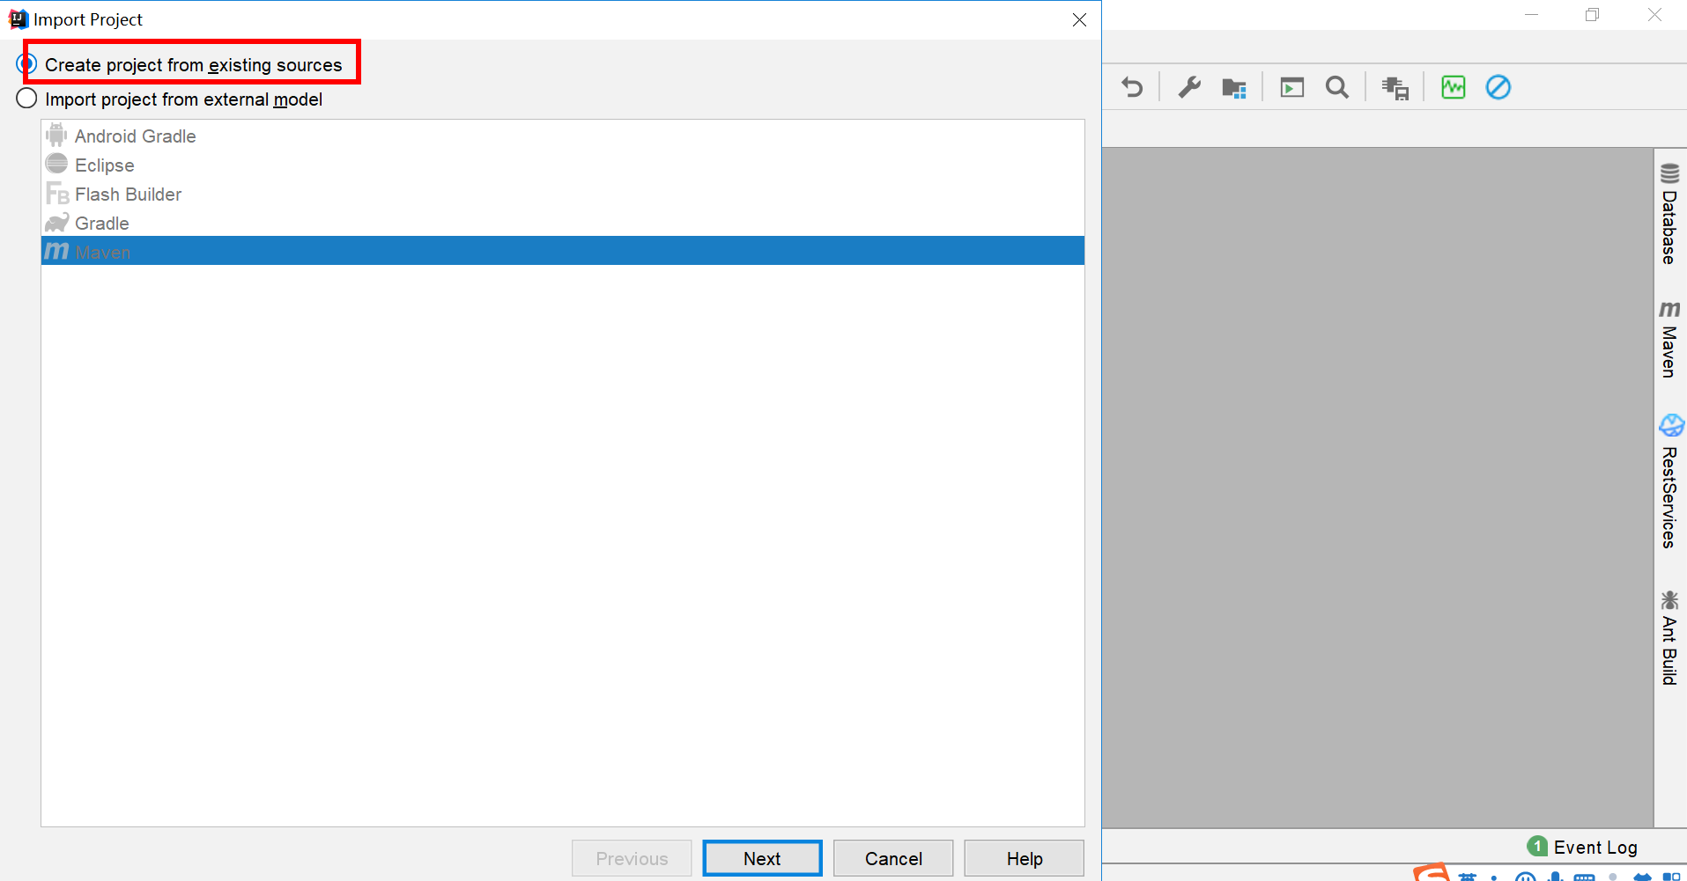Open the Event Log panel
The height and width of the screenshot is (881, 1687).
pos(1595,847)
